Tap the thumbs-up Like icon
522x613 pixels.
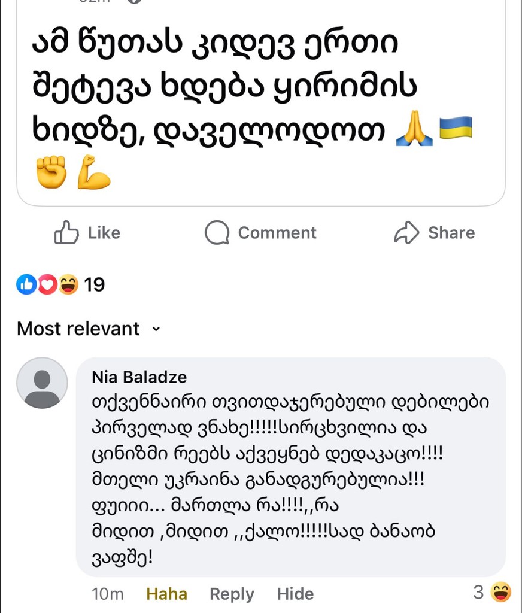pyautogui.click(x=66, y=233)
